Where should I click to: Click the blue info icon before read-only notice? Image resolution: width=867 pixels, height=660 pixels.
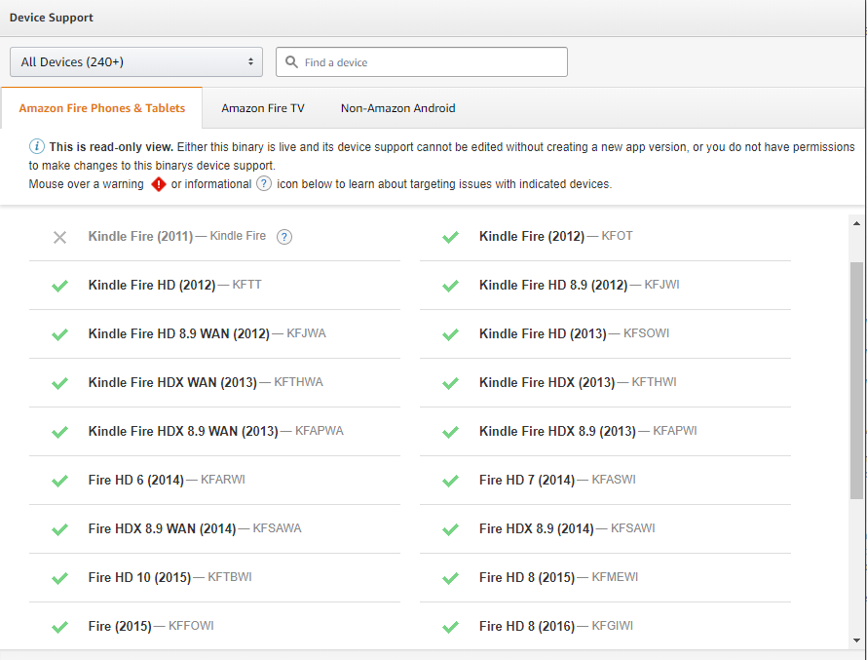coord(37,147)
